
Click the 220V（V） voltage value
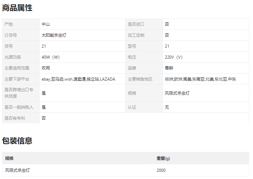pyautogui.click(x=174, y=57)
